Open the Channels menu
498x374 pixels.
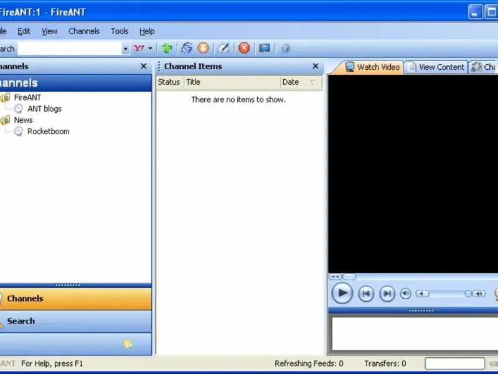[x=84, y=31]
